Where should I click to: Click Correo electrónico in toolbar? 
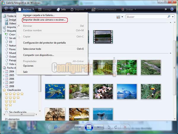tap(104, 9)
